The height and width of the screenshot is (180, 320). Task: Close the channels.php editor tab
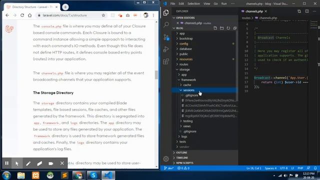tap(265, 11)
